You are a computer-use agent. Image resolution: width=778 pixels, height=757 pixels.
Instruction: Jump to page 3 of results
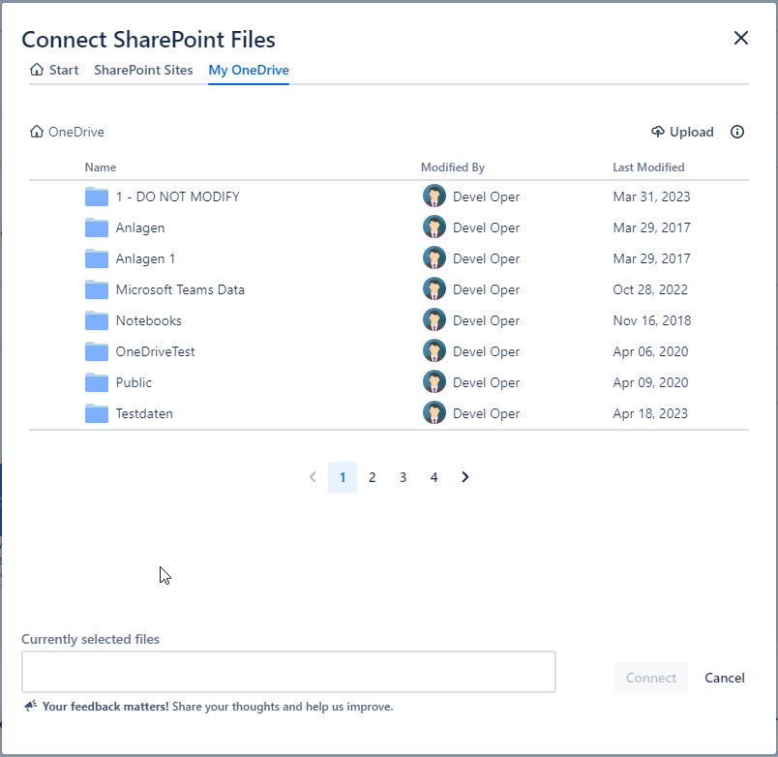[403, 477]
